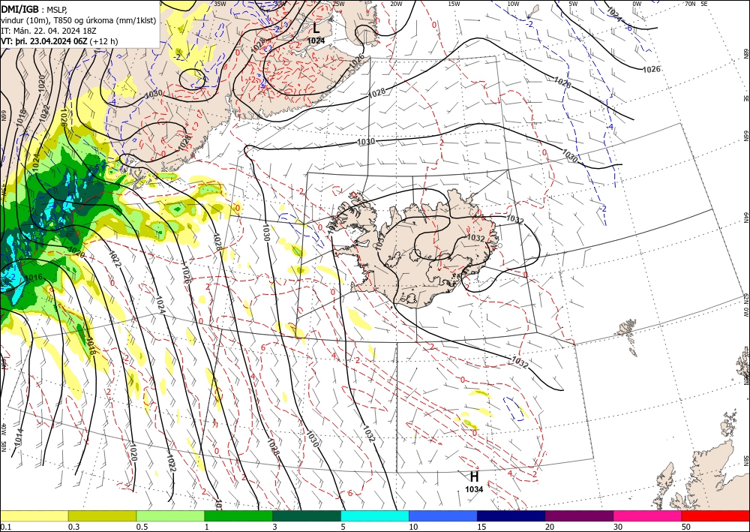
Task: Click the 64N latitude label
Action: tap(745, 217)
